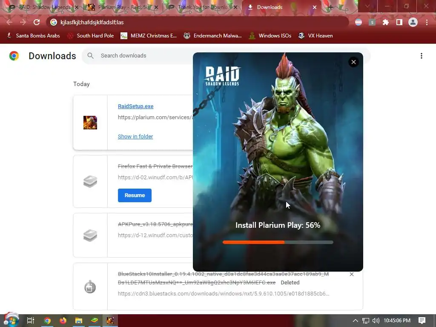Close the Plarium Play browser tab

156,7
